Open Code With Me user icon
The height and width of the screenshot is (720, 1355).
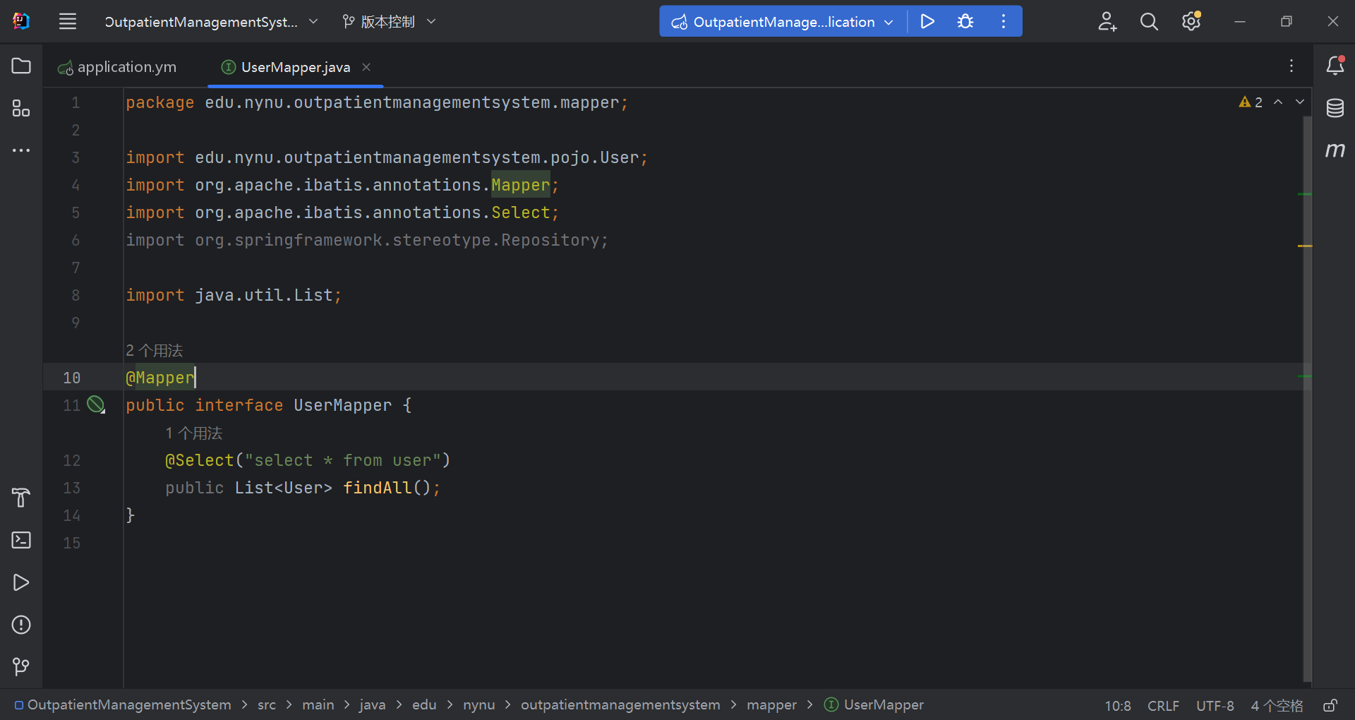(1107, 21)
